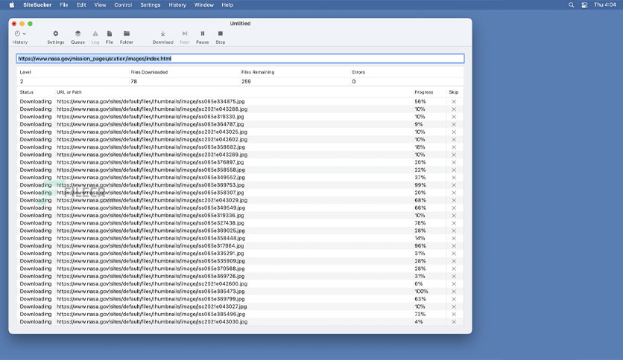Skip download of jsc2021e042602.jpg
Screen dimensions: 623x360
pos(454,140)
